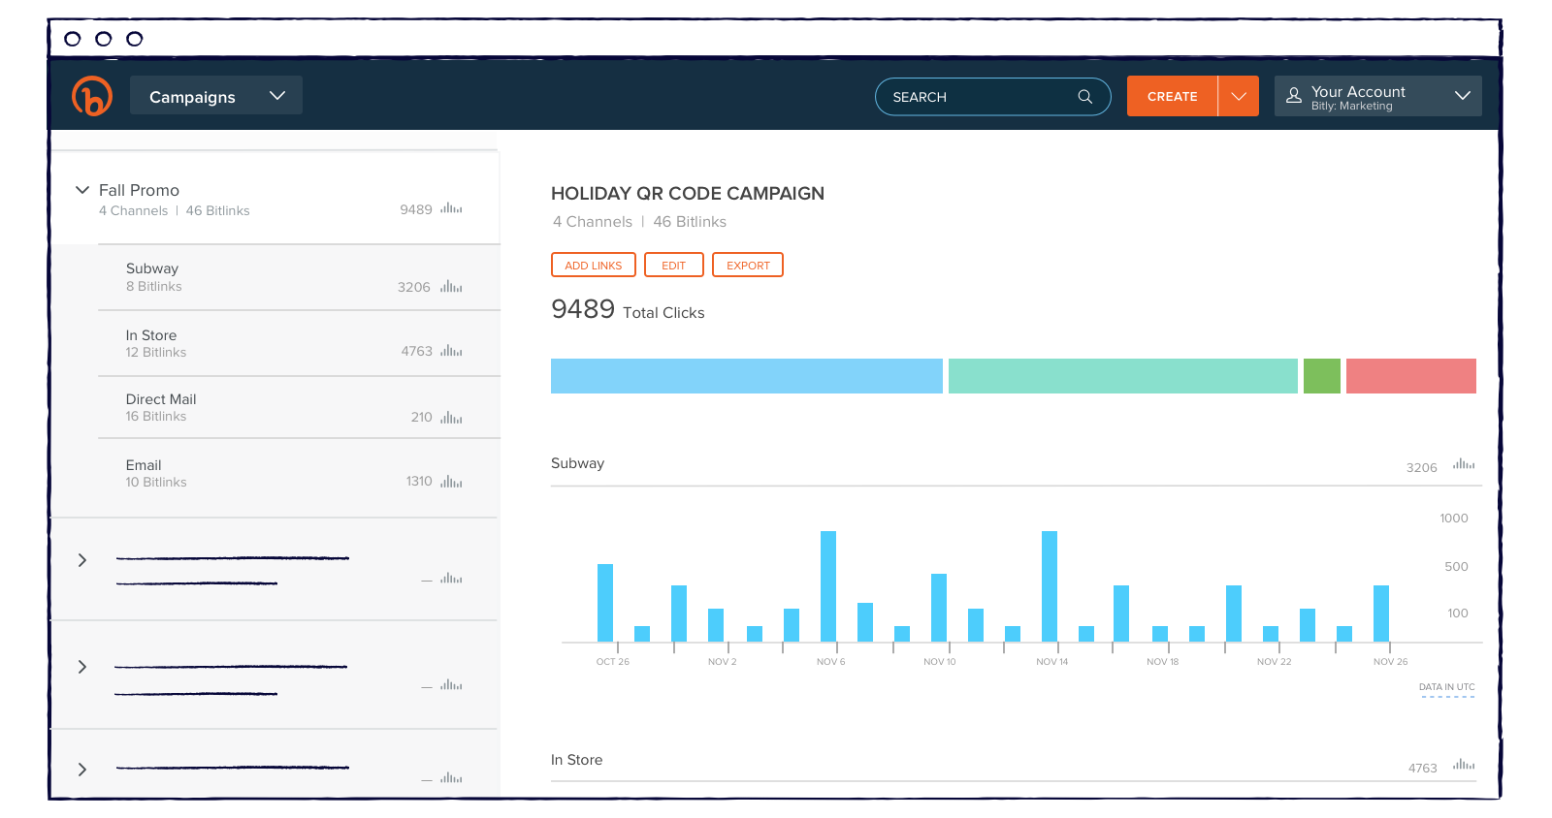Click the second window control circle
1552x818 pixels.
pos(104,39)
